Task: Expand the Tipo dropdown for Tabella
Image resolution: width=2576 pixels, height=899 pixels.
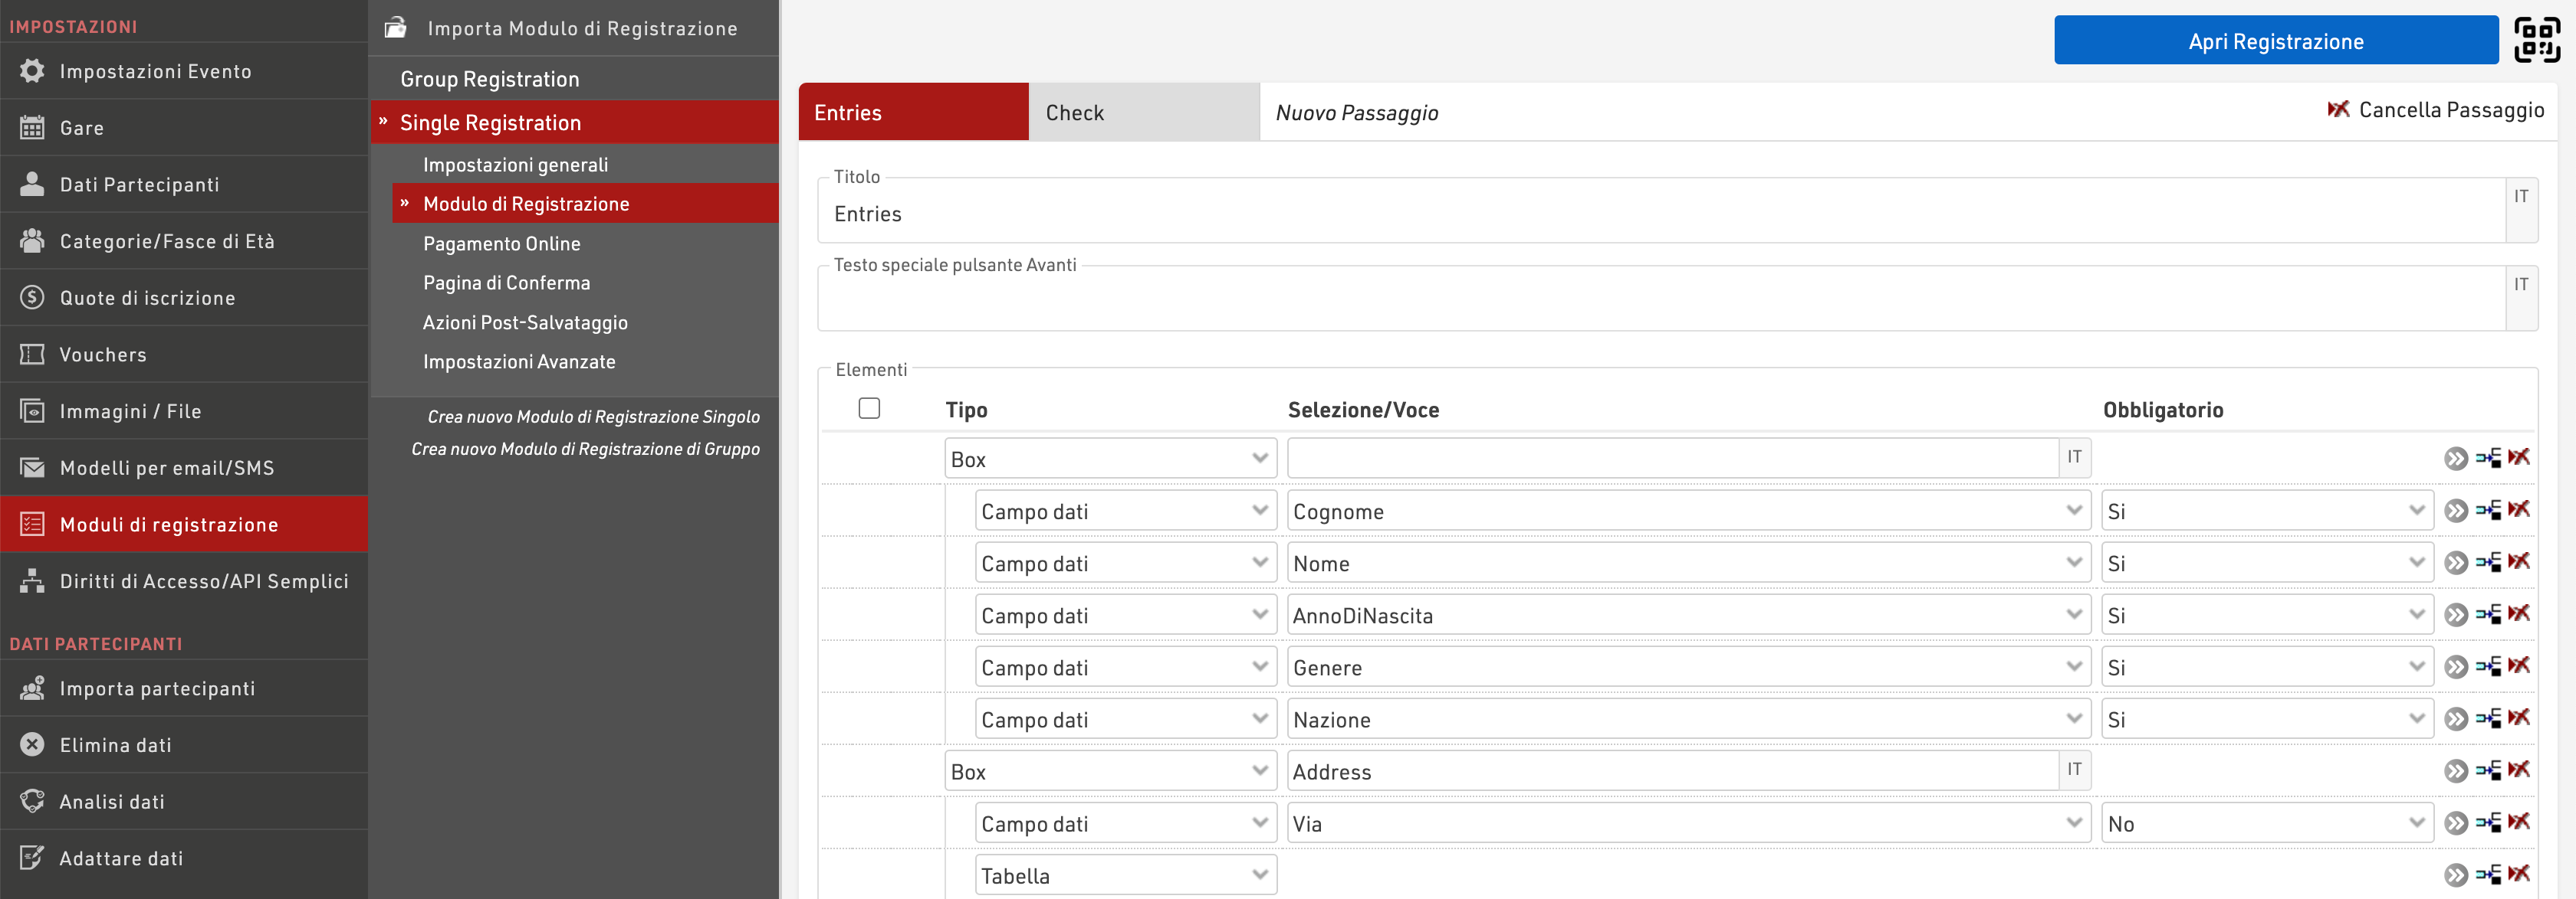Action: [1125, 876]
